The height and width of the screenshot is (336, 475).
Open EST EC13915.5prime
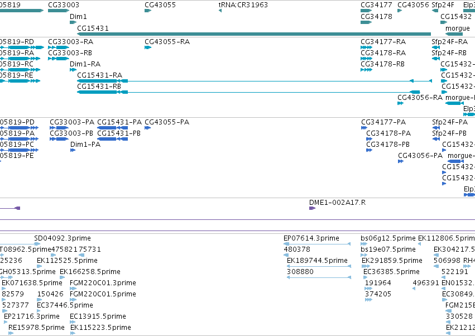pyautogui.click(x=98, y=316)
